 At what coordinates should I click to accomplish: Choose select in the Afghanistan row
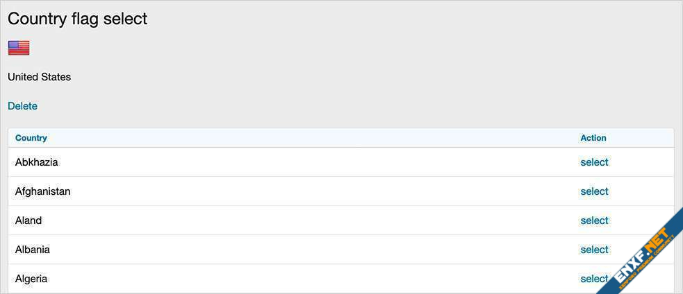coord(594,191)
